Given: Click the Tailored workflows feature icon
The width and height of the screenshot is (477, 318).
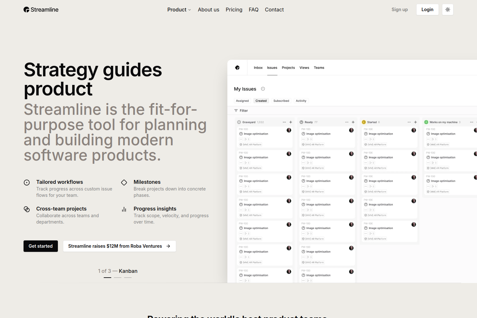Looking at the screenshot, I should (x=27, y=183).
